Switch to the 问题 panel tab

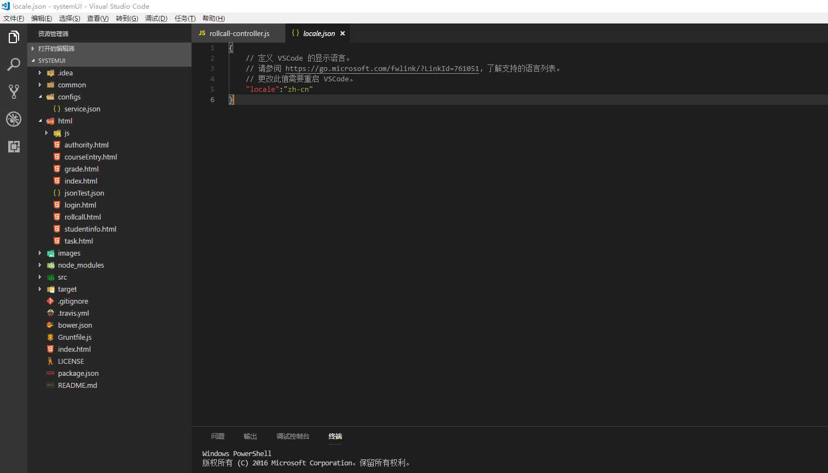[x=218, y=436]
